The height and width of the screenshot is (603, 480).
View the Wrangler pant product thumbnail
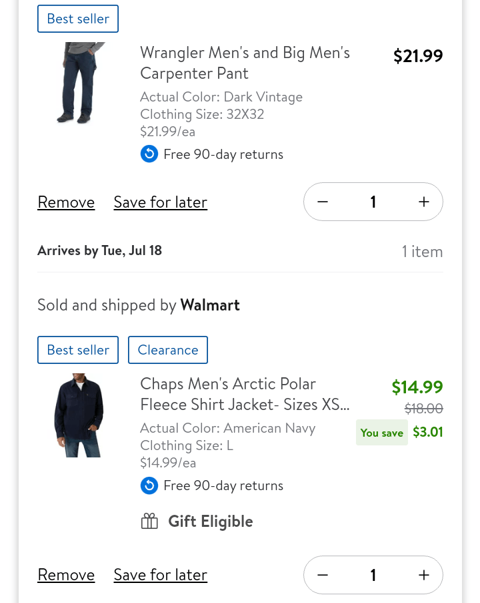(x=79, y=83)
